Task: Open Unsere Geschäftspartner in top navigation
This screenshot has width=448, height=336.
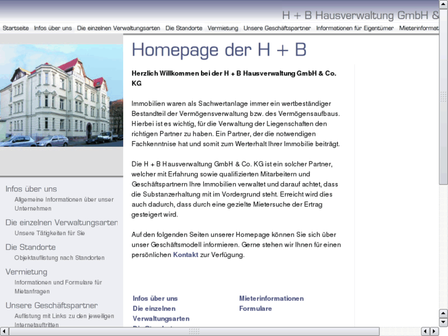Action: [x=277, y=28]
